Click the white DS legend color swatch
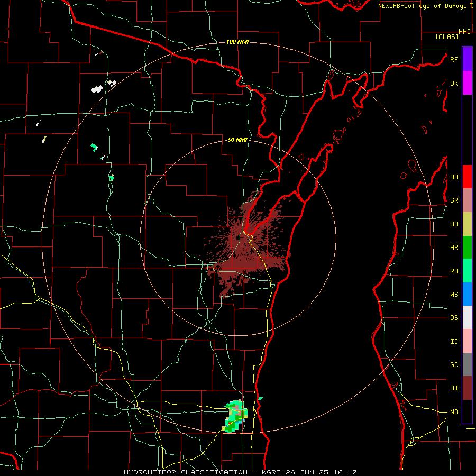Screen dimensions: 476x476 coord(467,317)
